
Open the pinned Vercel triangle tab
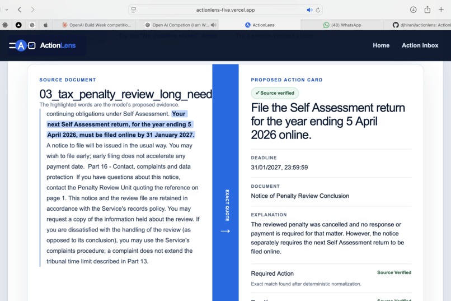click(x=18, y=25)
